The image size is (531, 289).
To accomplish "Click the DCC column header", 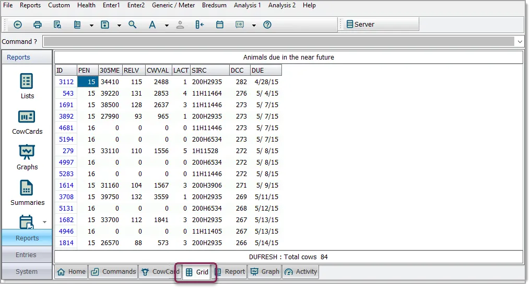I will [x=240, y=71].
